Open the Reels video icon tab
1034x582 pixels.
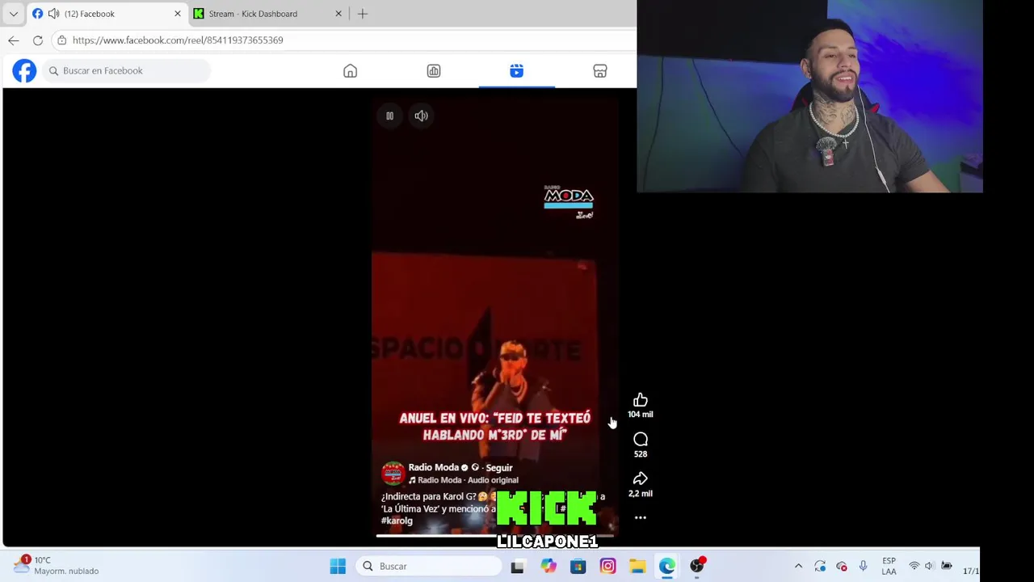517,71
